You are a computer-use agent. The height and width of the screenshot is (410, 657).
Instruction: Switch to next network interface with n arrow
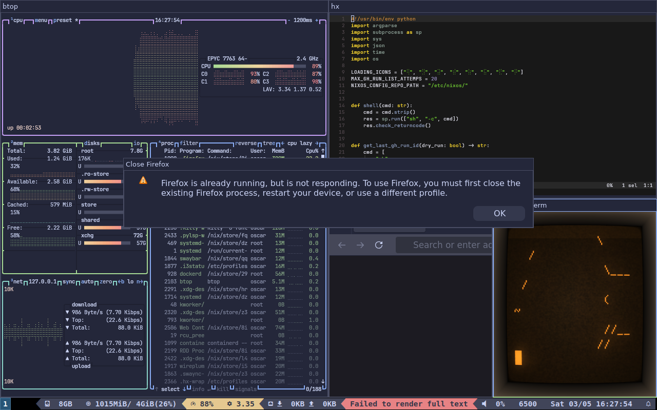(x=140, y=282)
